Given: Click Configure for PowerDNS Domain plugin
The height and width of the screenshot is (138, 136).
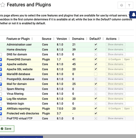Looking at the screenshot, I should click(x=114, y=59).
